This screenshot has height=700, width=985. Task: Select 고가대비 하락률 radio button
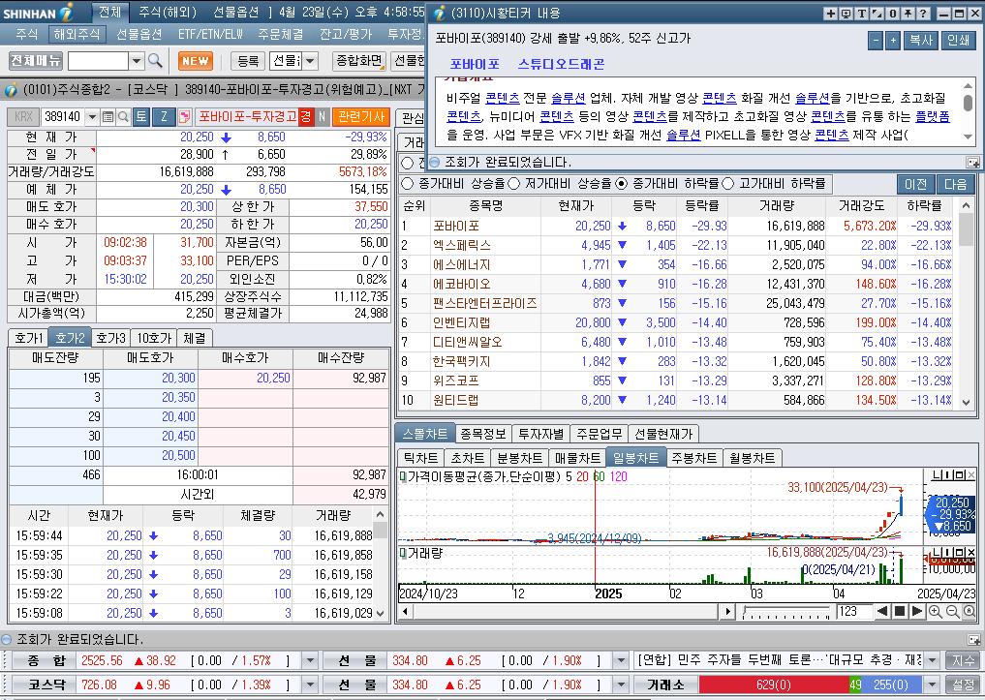click(x=728, y=183)
